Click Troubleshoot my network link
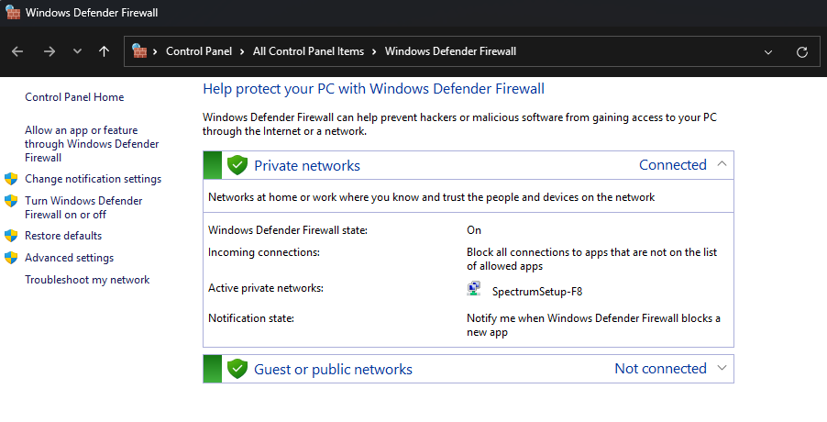The width and height of the screenshot is (827, 422). (87, 280)
